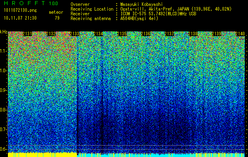The image size is (248, 157).
Task: Click the 0.8 frequency axis label
Action: 3,110
